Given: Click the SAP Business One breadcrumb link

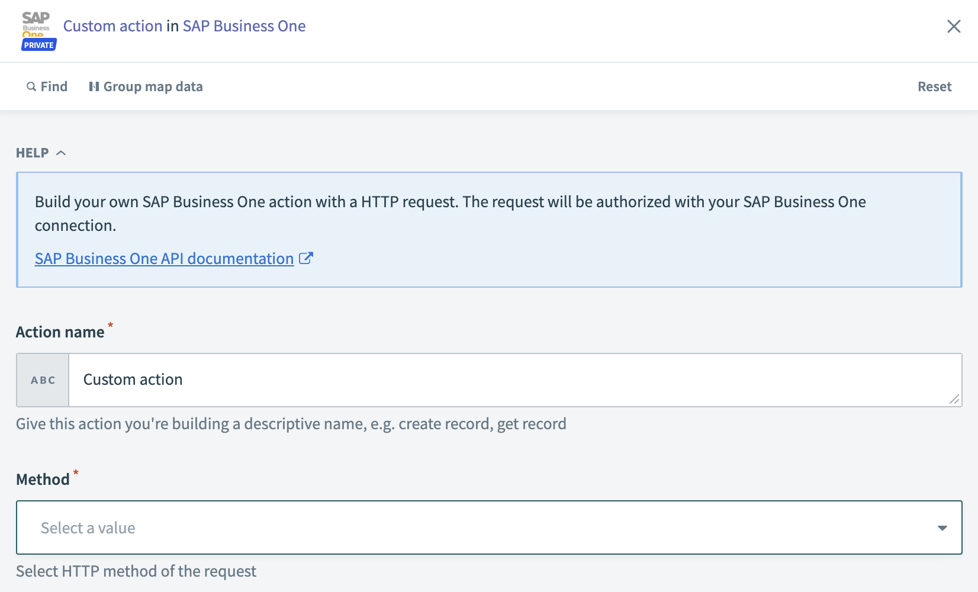Looking at the screenshot, I should pos(244,25).
